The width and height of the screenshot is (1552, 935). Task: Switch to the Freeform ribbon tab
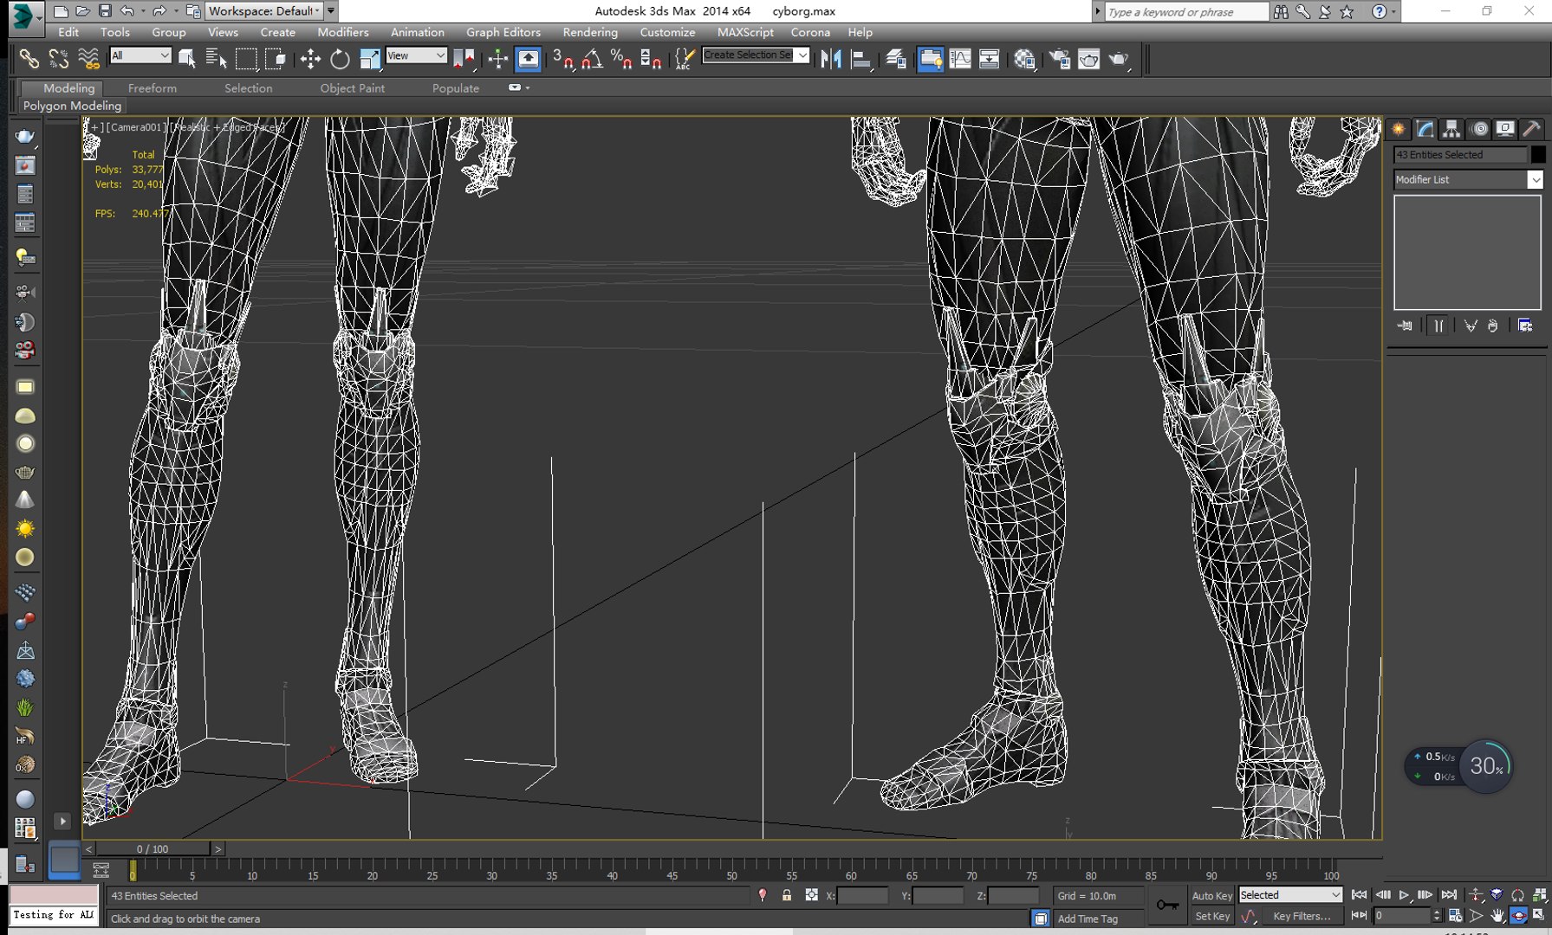pos(152,88)
